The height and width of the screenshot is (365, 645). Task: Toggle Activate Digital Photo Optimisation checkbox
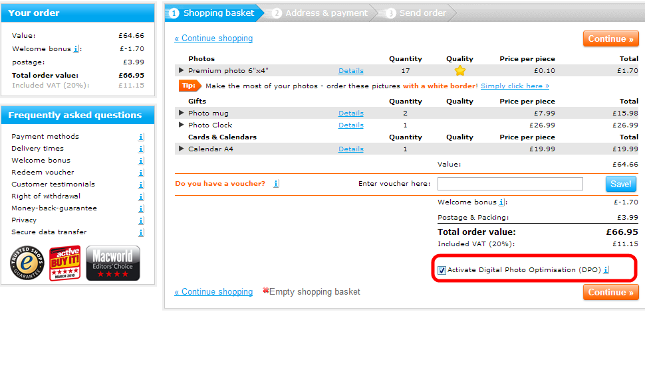click(x=442, y=270)
